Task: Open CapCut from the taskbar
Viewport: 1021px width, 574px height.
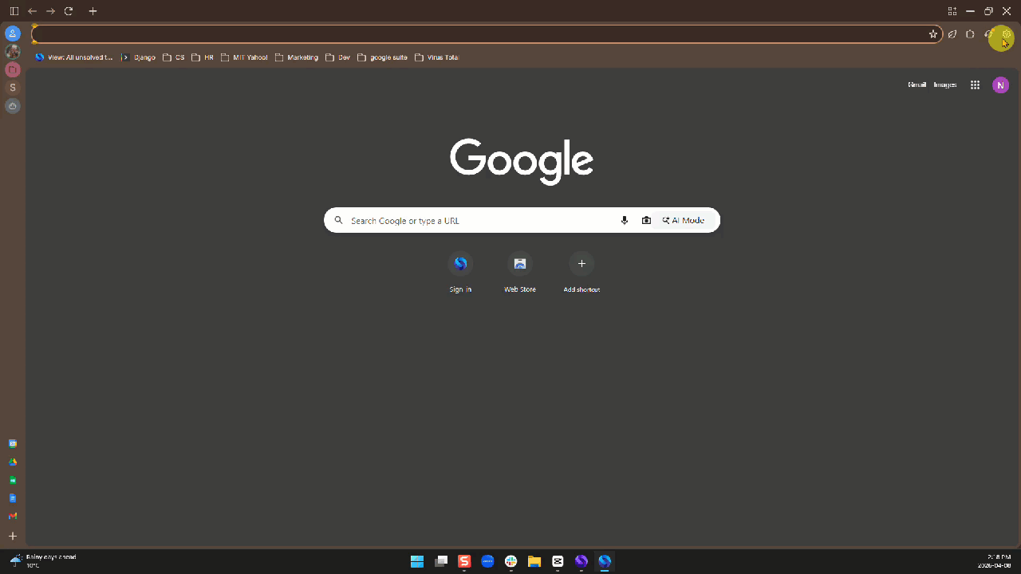Action: tap(558, 561)
